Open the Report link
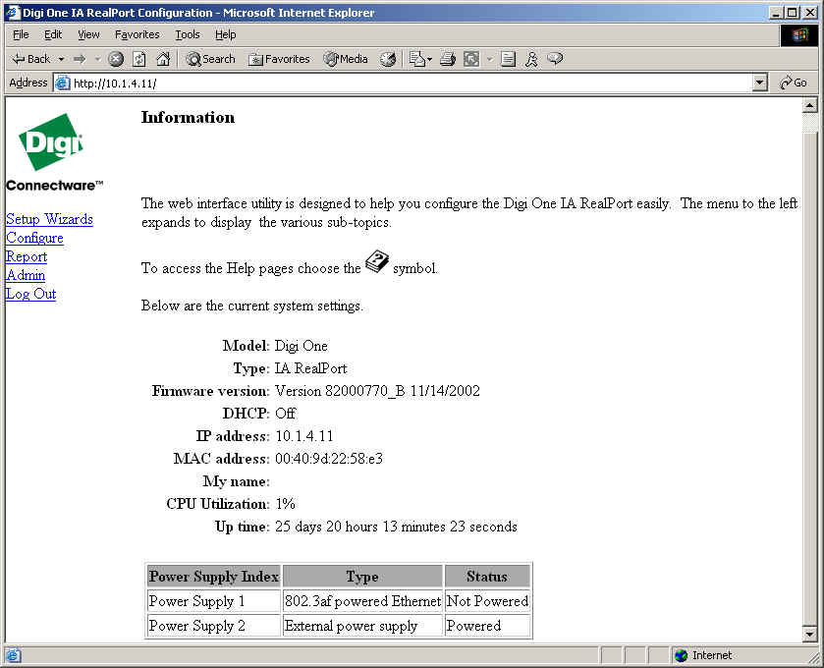824x668 pixels. (x=27, y=256)
